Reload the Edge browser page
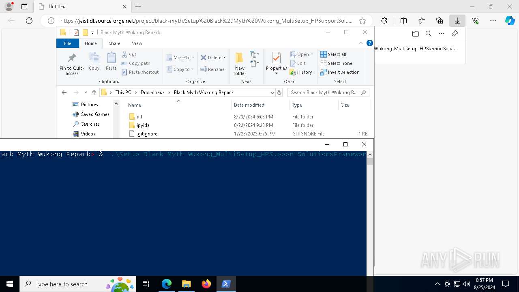The height and width of the screenshot is (292, 519). coord(29,21)
